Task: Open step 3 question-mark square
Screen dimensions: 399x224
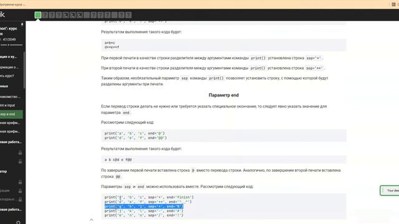Action: click(52, 15)
